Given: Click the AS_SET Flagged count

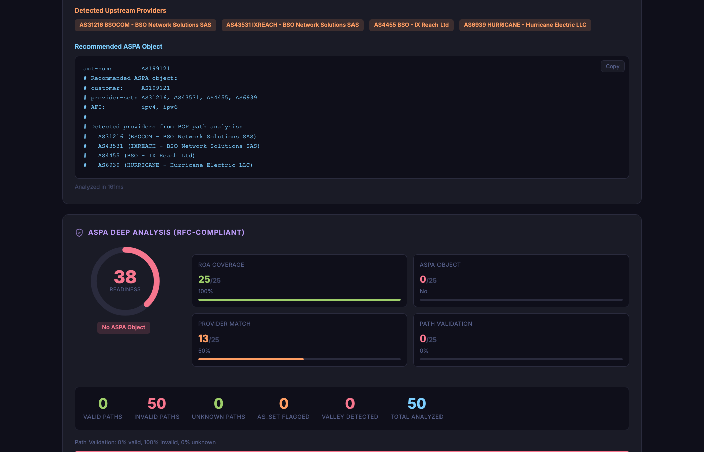Looking at the screenshot, I should pos(284,404).
